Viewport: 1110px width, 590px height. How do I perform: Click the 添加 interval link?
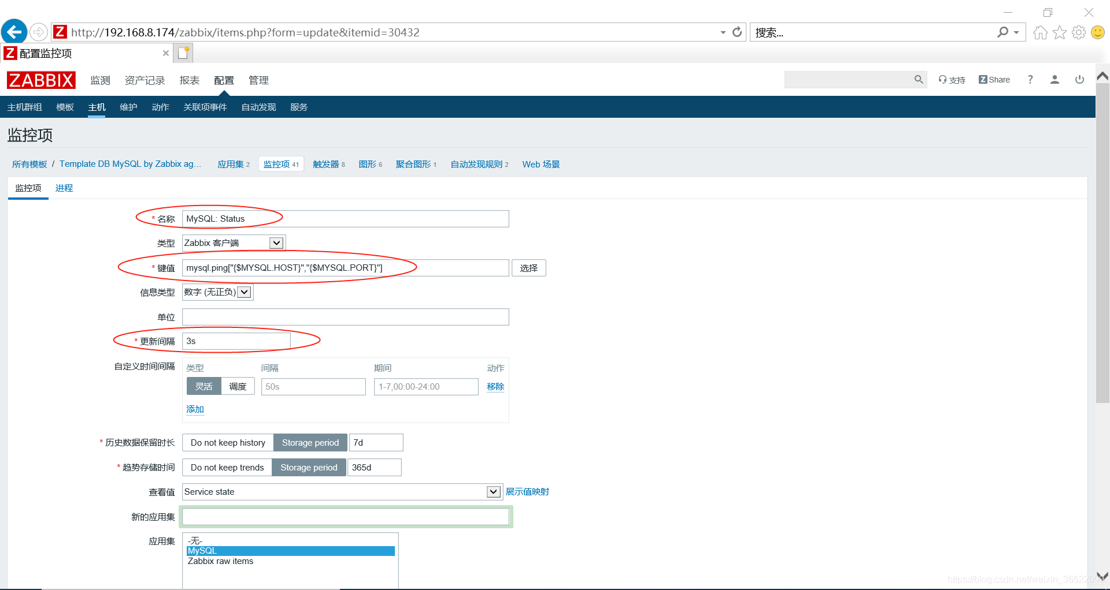195,409
